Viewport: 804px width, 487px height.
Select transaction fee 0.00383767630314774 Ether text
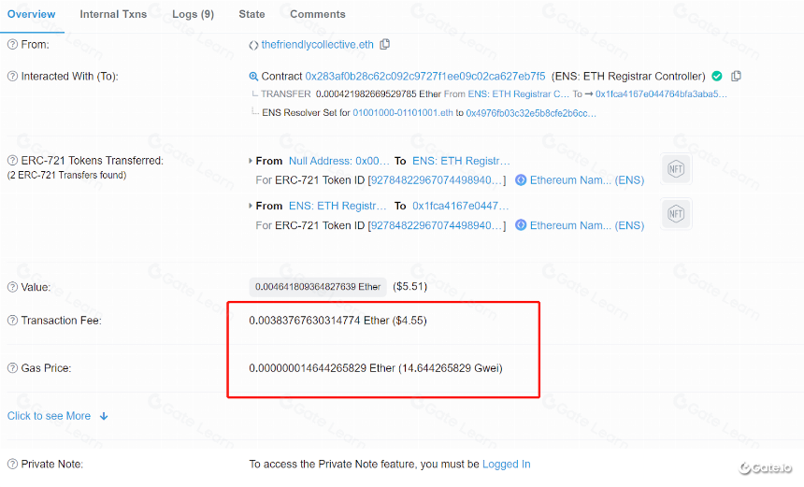coord(319,321)
